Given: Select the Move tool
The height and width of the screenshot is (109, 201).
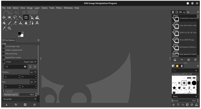Looking at the screenshot, I should click(x=4, y=17).
